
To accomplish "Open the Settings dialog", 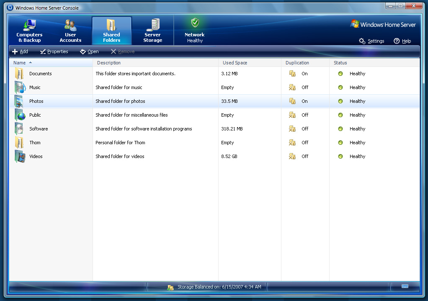I will click(x=371, y=41).
